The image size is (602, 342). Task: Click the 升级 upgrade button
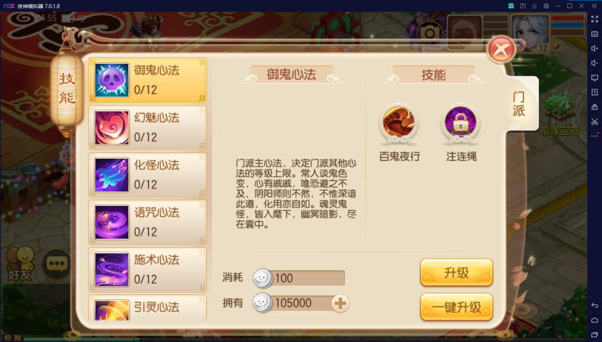456,273
